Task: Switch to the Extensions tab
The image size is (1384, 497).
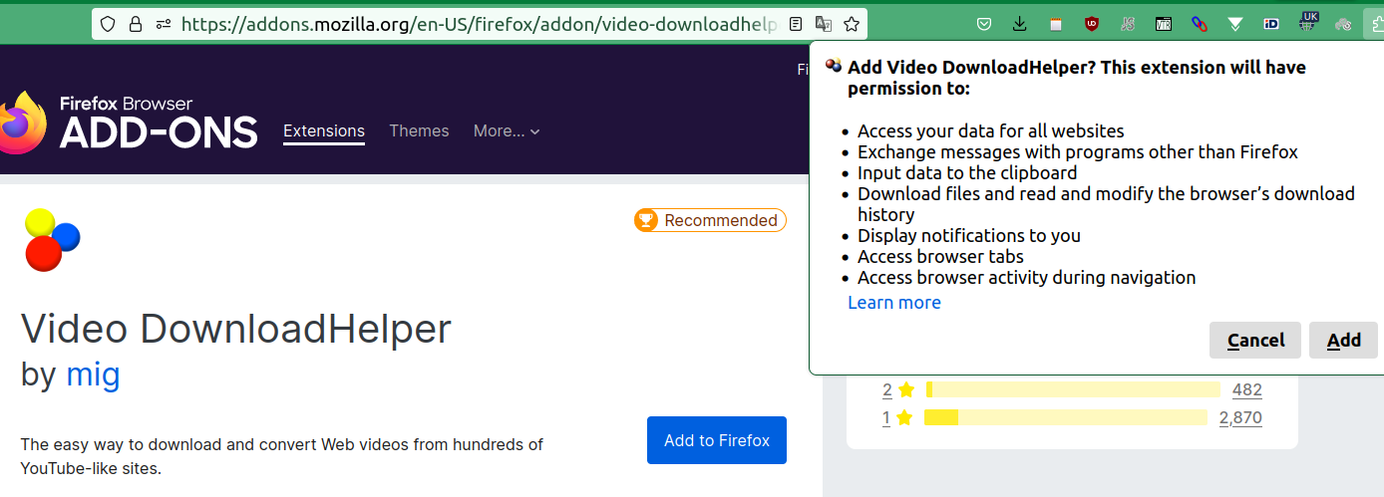Action: click(324, 131)
